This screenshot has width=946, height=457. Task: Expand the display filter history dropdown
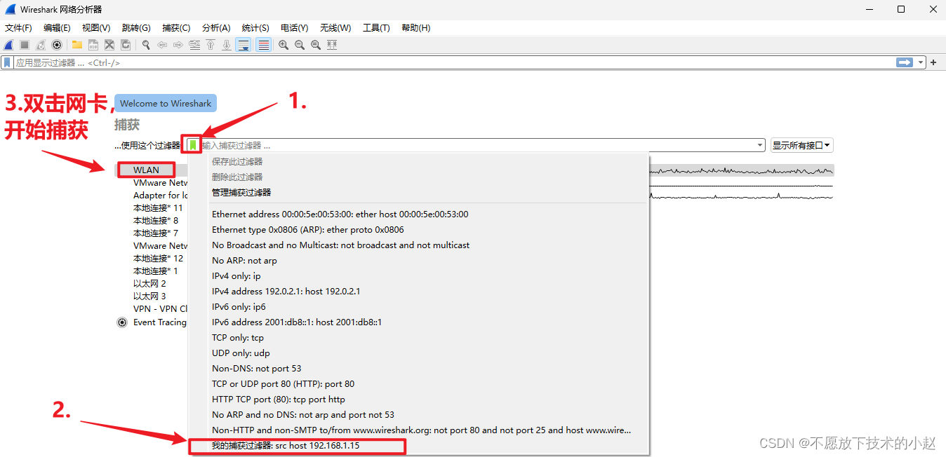pyautogui.click(x=921, y=62)
